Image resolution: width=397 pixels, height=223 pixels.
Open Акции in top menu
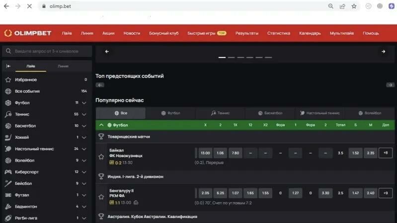(x=108, y=33)
